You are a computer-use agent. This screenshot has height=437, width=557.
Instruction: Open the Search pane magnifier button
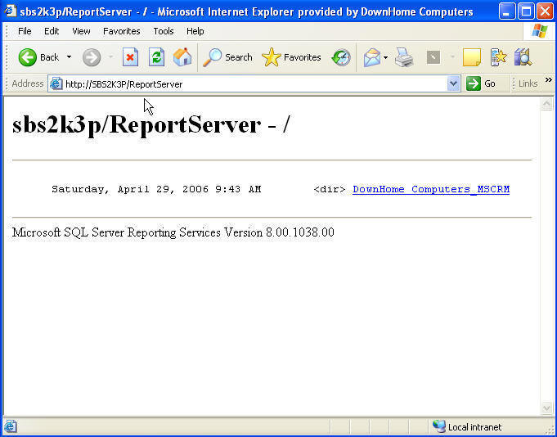227,57
